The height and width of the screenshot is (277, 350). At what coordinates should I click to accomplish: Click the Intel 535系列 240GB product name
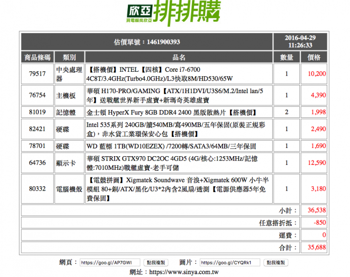pos(175,129)
